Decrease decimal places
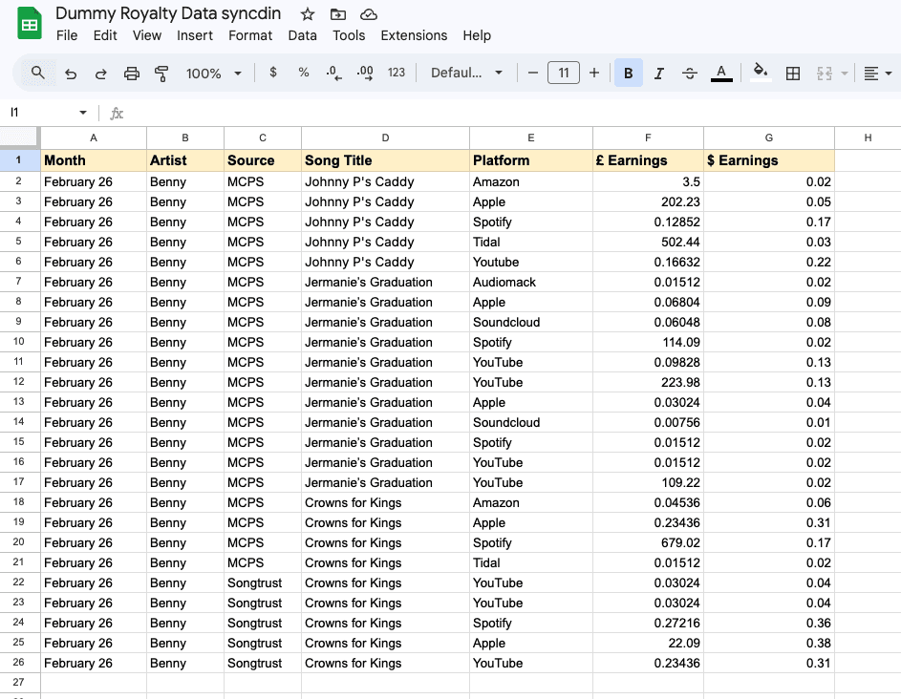901x699 pixels. (x=333, y=73)
